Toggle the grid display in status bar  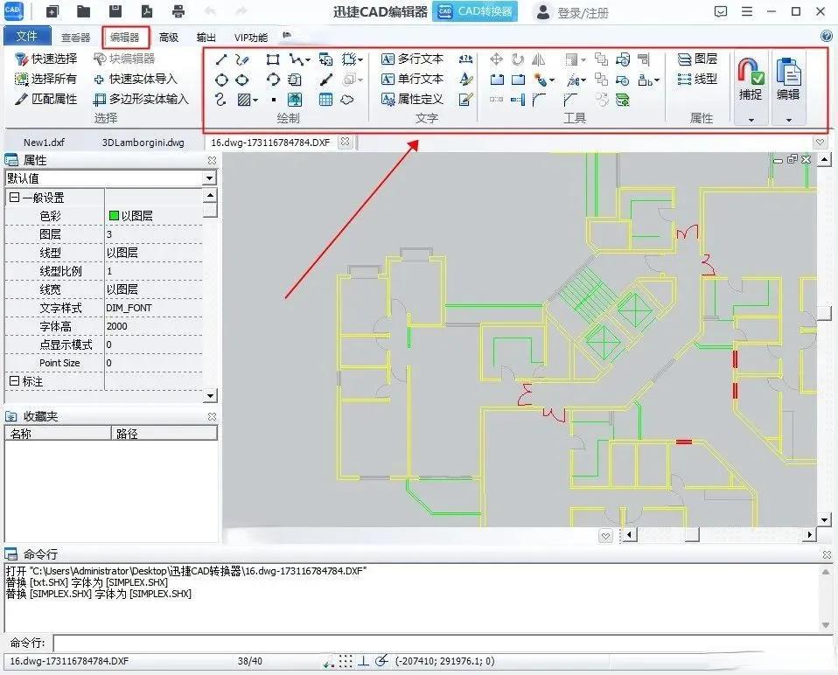click(346, 661)
